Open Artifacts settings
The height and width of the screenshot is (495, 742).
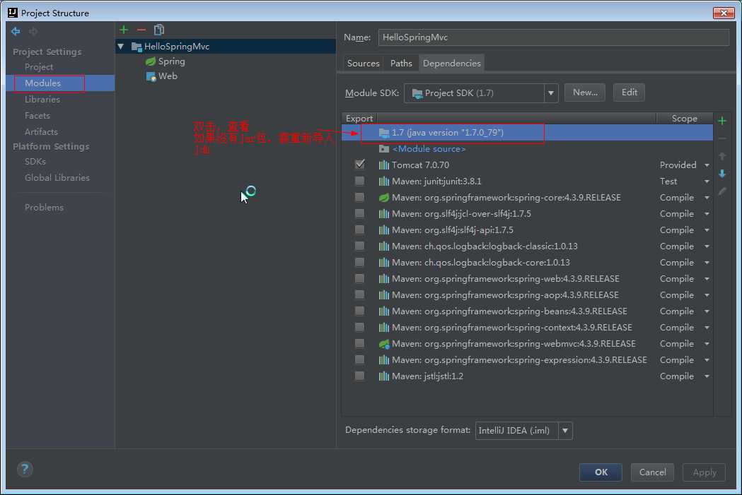(x=41, y=132)
